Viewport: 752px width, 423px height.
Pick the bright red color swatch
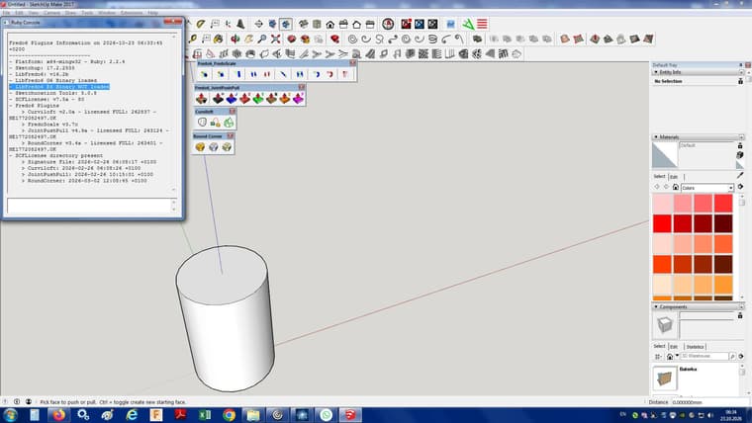click(662, 223)
